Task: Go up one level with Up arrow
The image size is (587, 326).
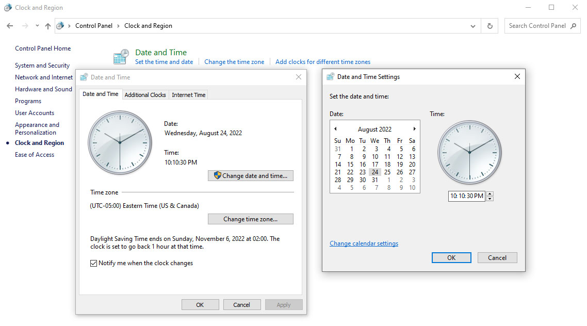Action: coord(48,26)
